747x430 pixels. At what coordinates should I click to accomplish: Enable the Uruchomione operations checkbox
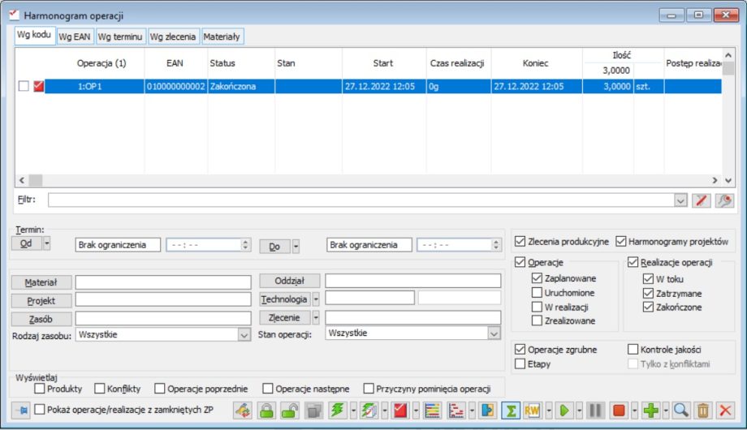click(x=538, y=293)
